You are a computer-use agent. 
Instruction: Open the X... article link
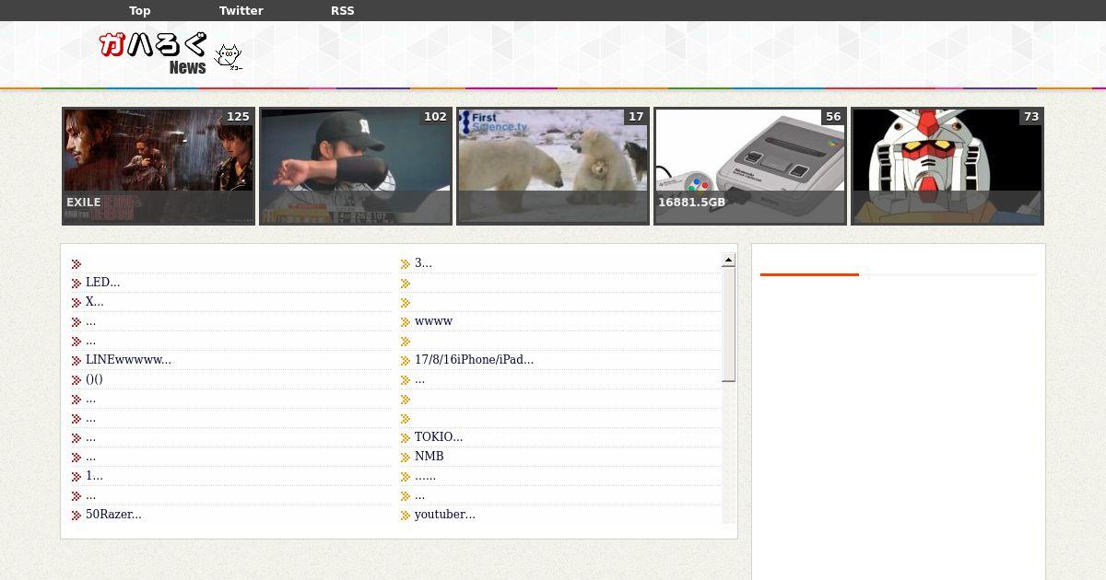94,302
